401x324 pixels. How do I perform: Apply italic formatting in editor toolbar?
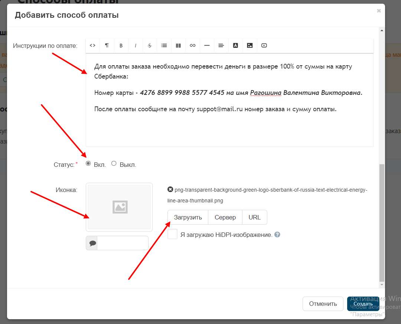[135, 46]
